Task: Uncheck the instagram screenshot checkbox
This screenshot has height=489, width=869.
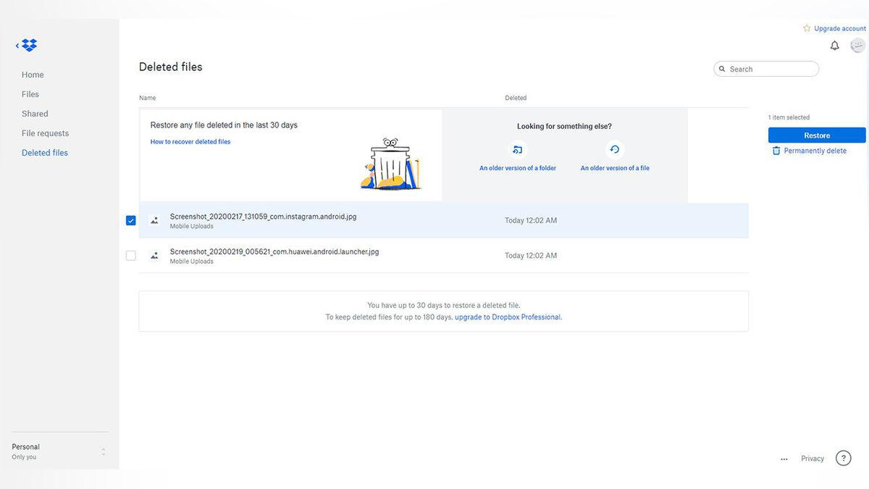Action: coord(131,220)
